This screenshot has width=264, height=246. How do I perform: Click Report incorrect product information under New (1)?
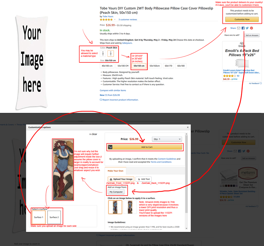click(119, 100)
